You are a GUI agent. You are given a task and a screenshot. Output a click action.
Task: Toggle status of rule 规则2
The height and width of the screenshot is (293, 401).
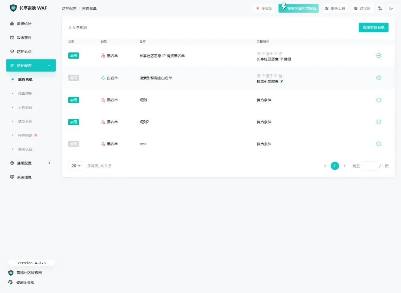(74, 122)
